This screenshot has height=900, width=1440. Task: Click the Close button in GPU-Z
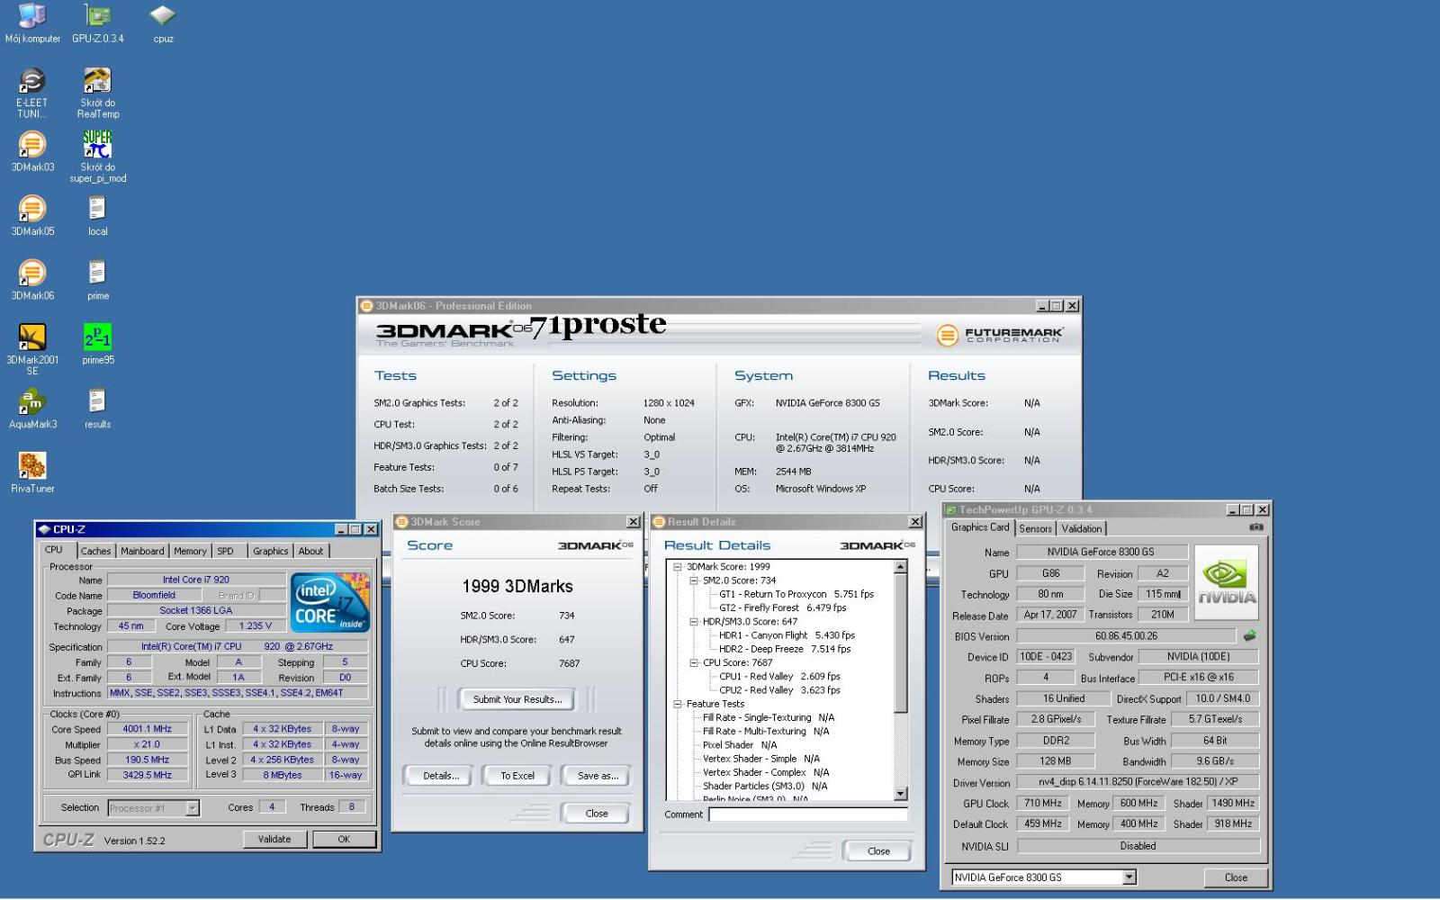tap(1236, 877)
